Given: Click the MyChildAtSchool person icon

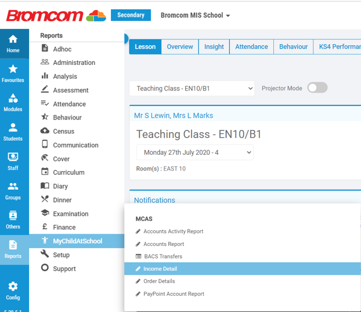Looking at the screenshot, I should (x=45, y=241).
